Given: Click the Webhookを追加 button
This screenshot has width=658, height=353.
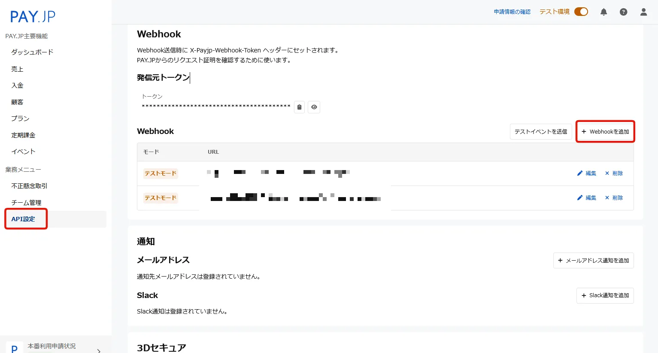Looking at the screenshot, I should click(x=605, y=132).
